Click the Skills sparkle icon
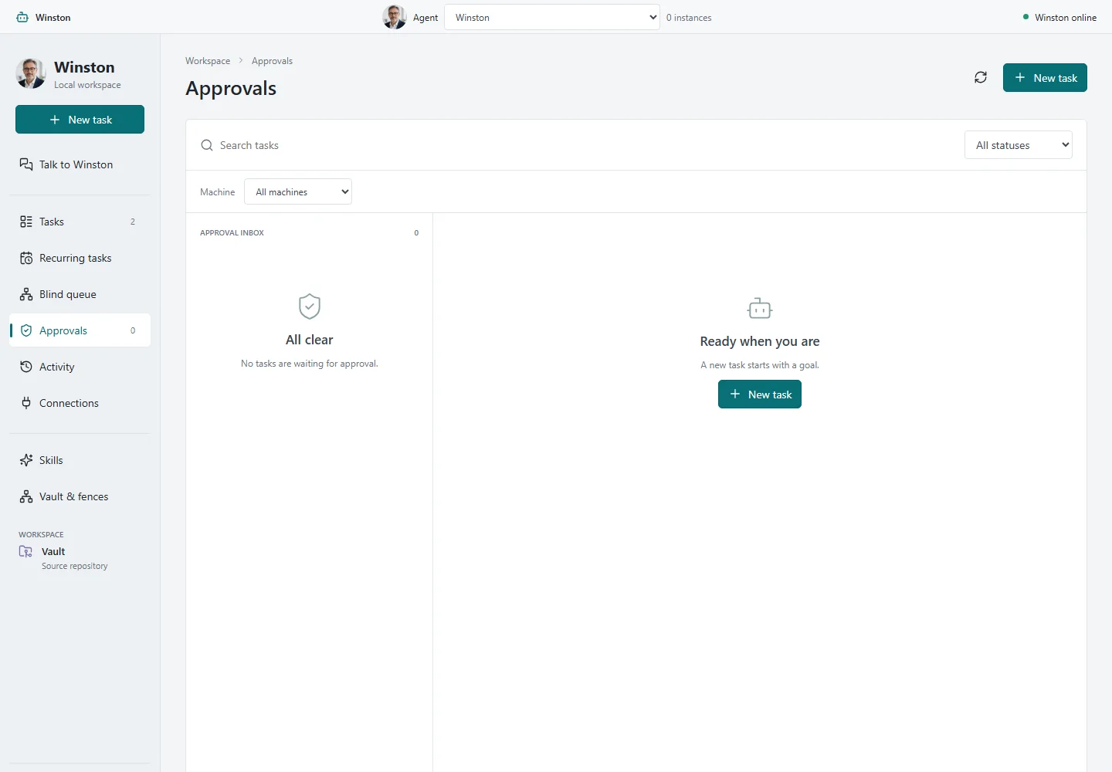Screen dimensions: 1112x772 pyautogui.click(x=26, y=460)
